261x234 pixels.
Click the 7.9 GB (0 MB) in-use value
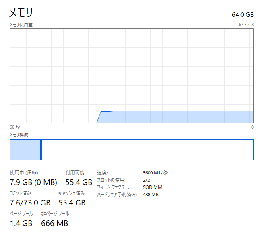(x=33, y=183)
